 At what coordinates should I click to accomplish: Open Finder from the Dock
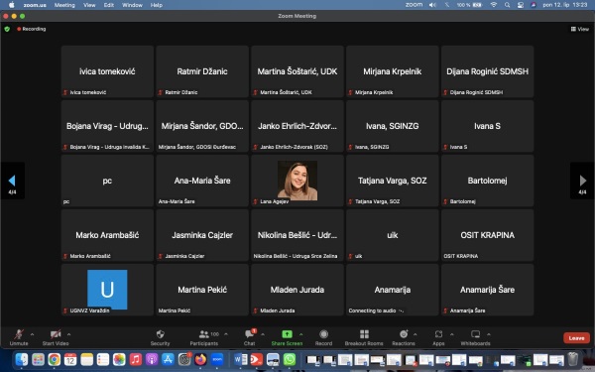[21, 359]
